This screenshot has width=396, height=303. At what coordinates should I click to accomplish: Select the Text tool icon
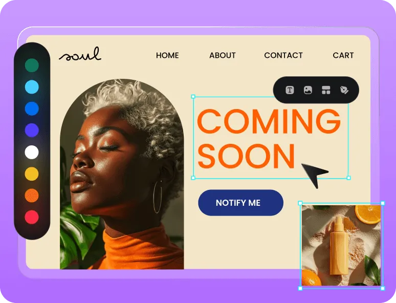pos(290,90)
